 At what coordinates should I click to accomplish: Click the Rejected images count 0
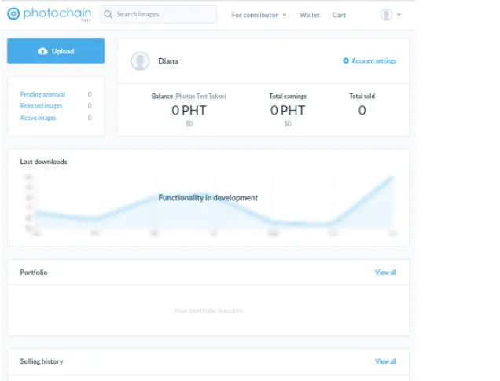pos(90,106)
